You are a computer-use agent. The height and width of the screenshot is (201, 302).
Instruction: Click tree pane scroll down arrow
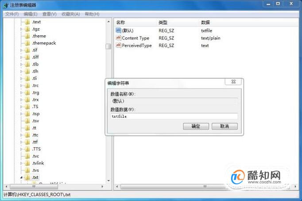pos(108,181)
